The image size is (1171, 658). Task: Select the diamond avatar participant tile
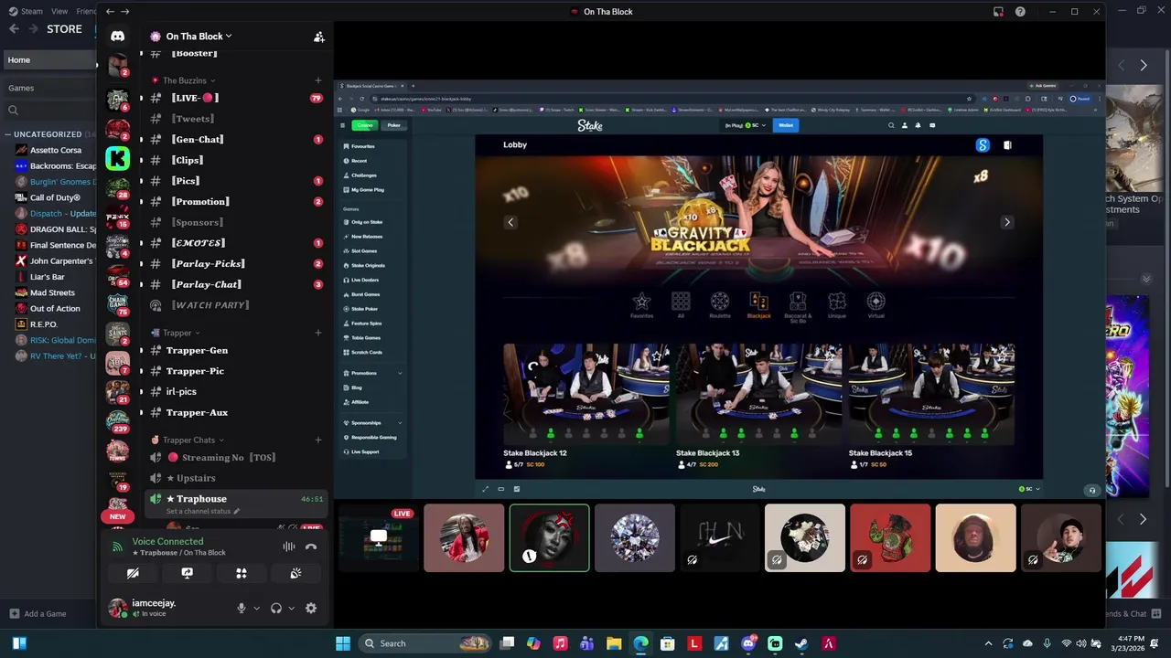click(634, 538)
